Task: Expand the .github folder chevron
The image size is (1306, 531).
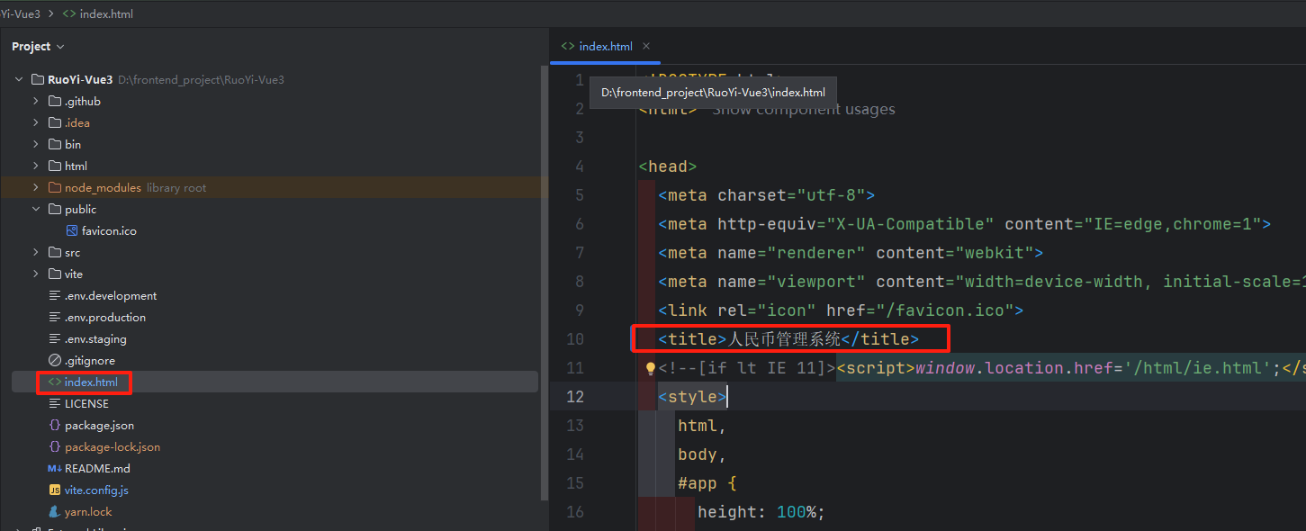Action: 36,102
